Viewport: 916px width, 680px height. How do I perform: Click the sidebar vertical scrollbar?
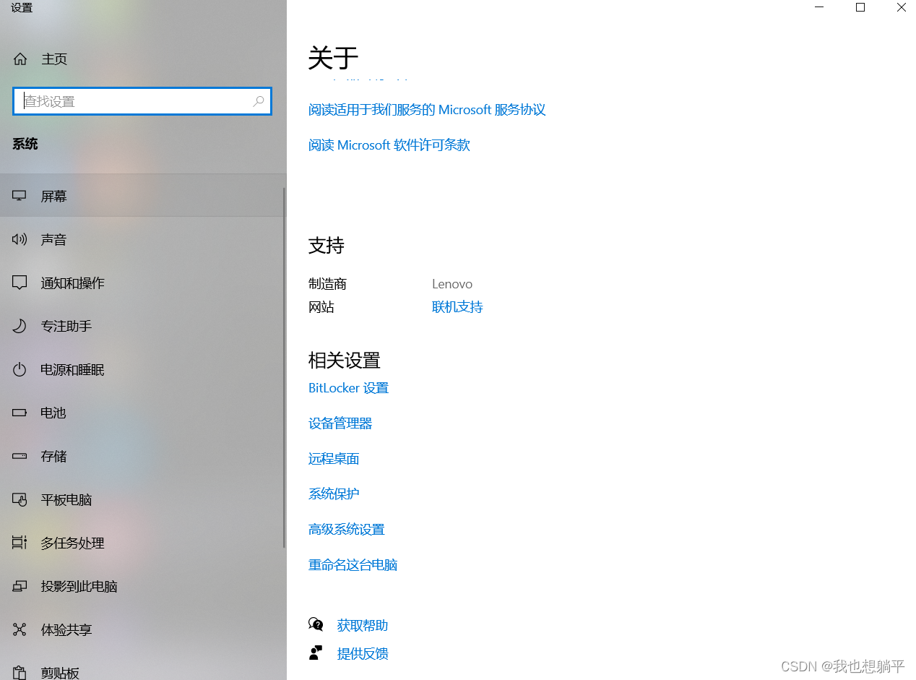284,367
